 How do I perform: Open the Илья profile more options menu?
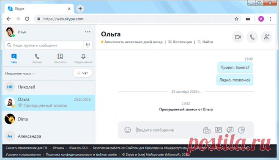click(x=88, y=32)
